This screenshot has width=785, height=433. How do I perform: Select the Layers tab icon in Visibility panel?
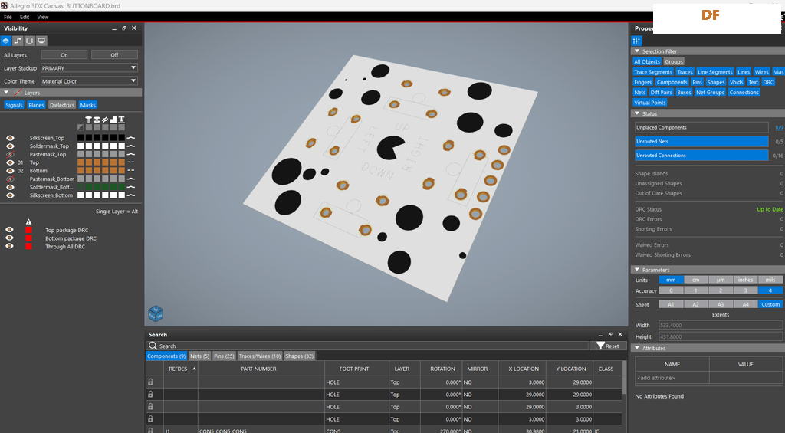pos(6,41)
